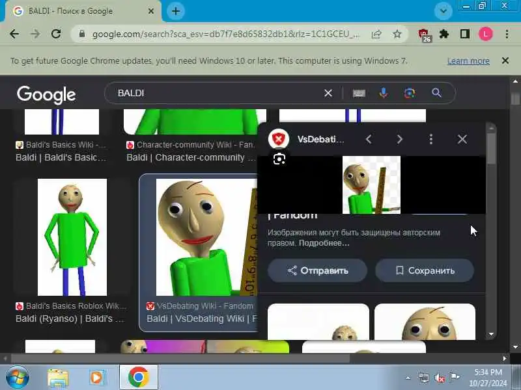Open the Chrome three-dot menu
The width and height of the screenshot is (521, 390).
[507, 34]
